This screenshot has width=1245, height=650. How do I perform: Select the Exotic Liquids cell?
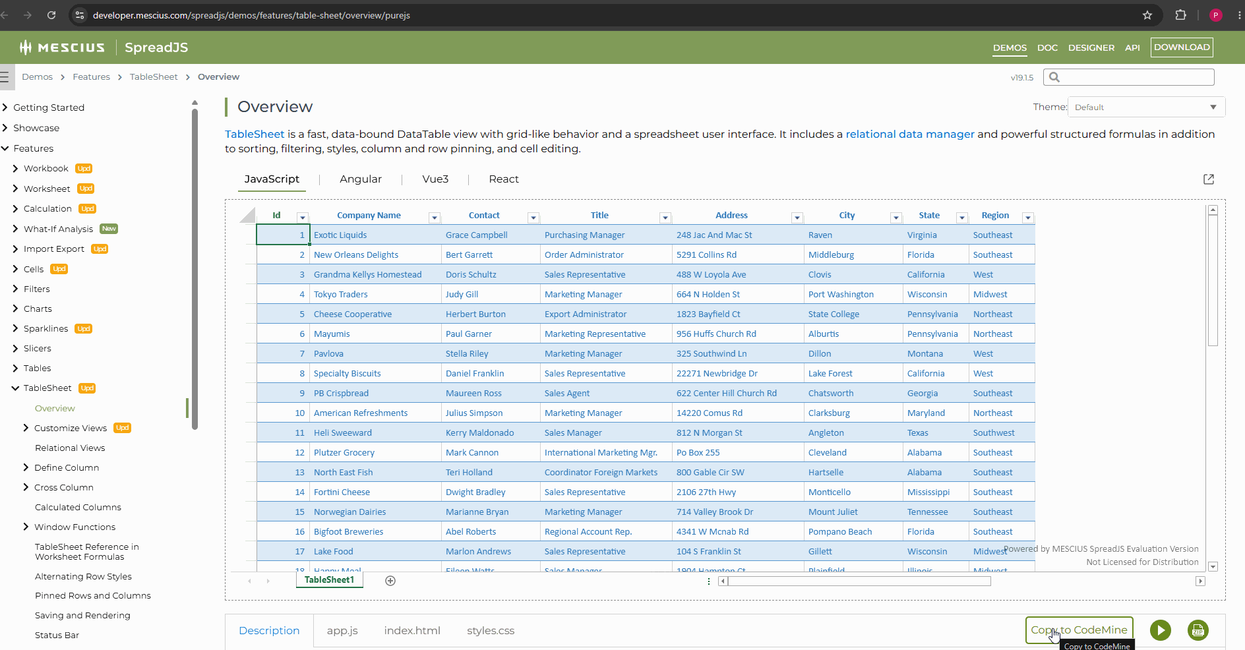(376, 235)
